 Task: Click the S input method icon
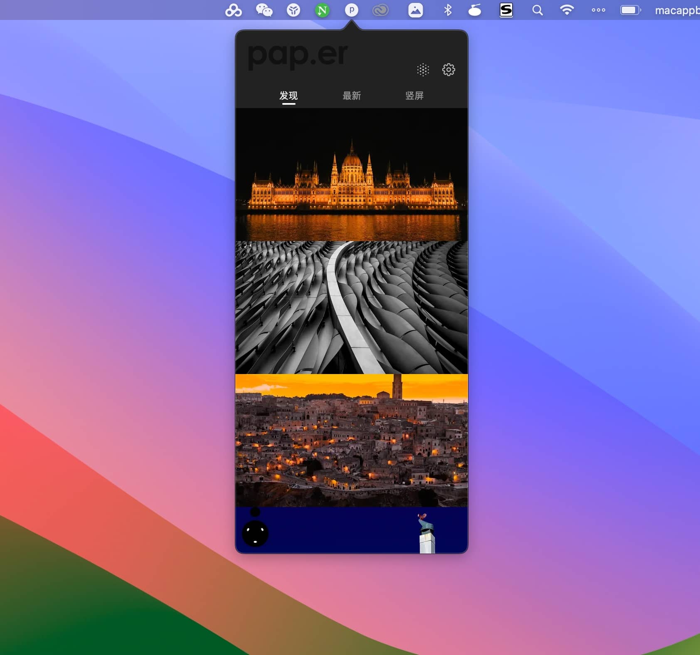tap(506, 10)
